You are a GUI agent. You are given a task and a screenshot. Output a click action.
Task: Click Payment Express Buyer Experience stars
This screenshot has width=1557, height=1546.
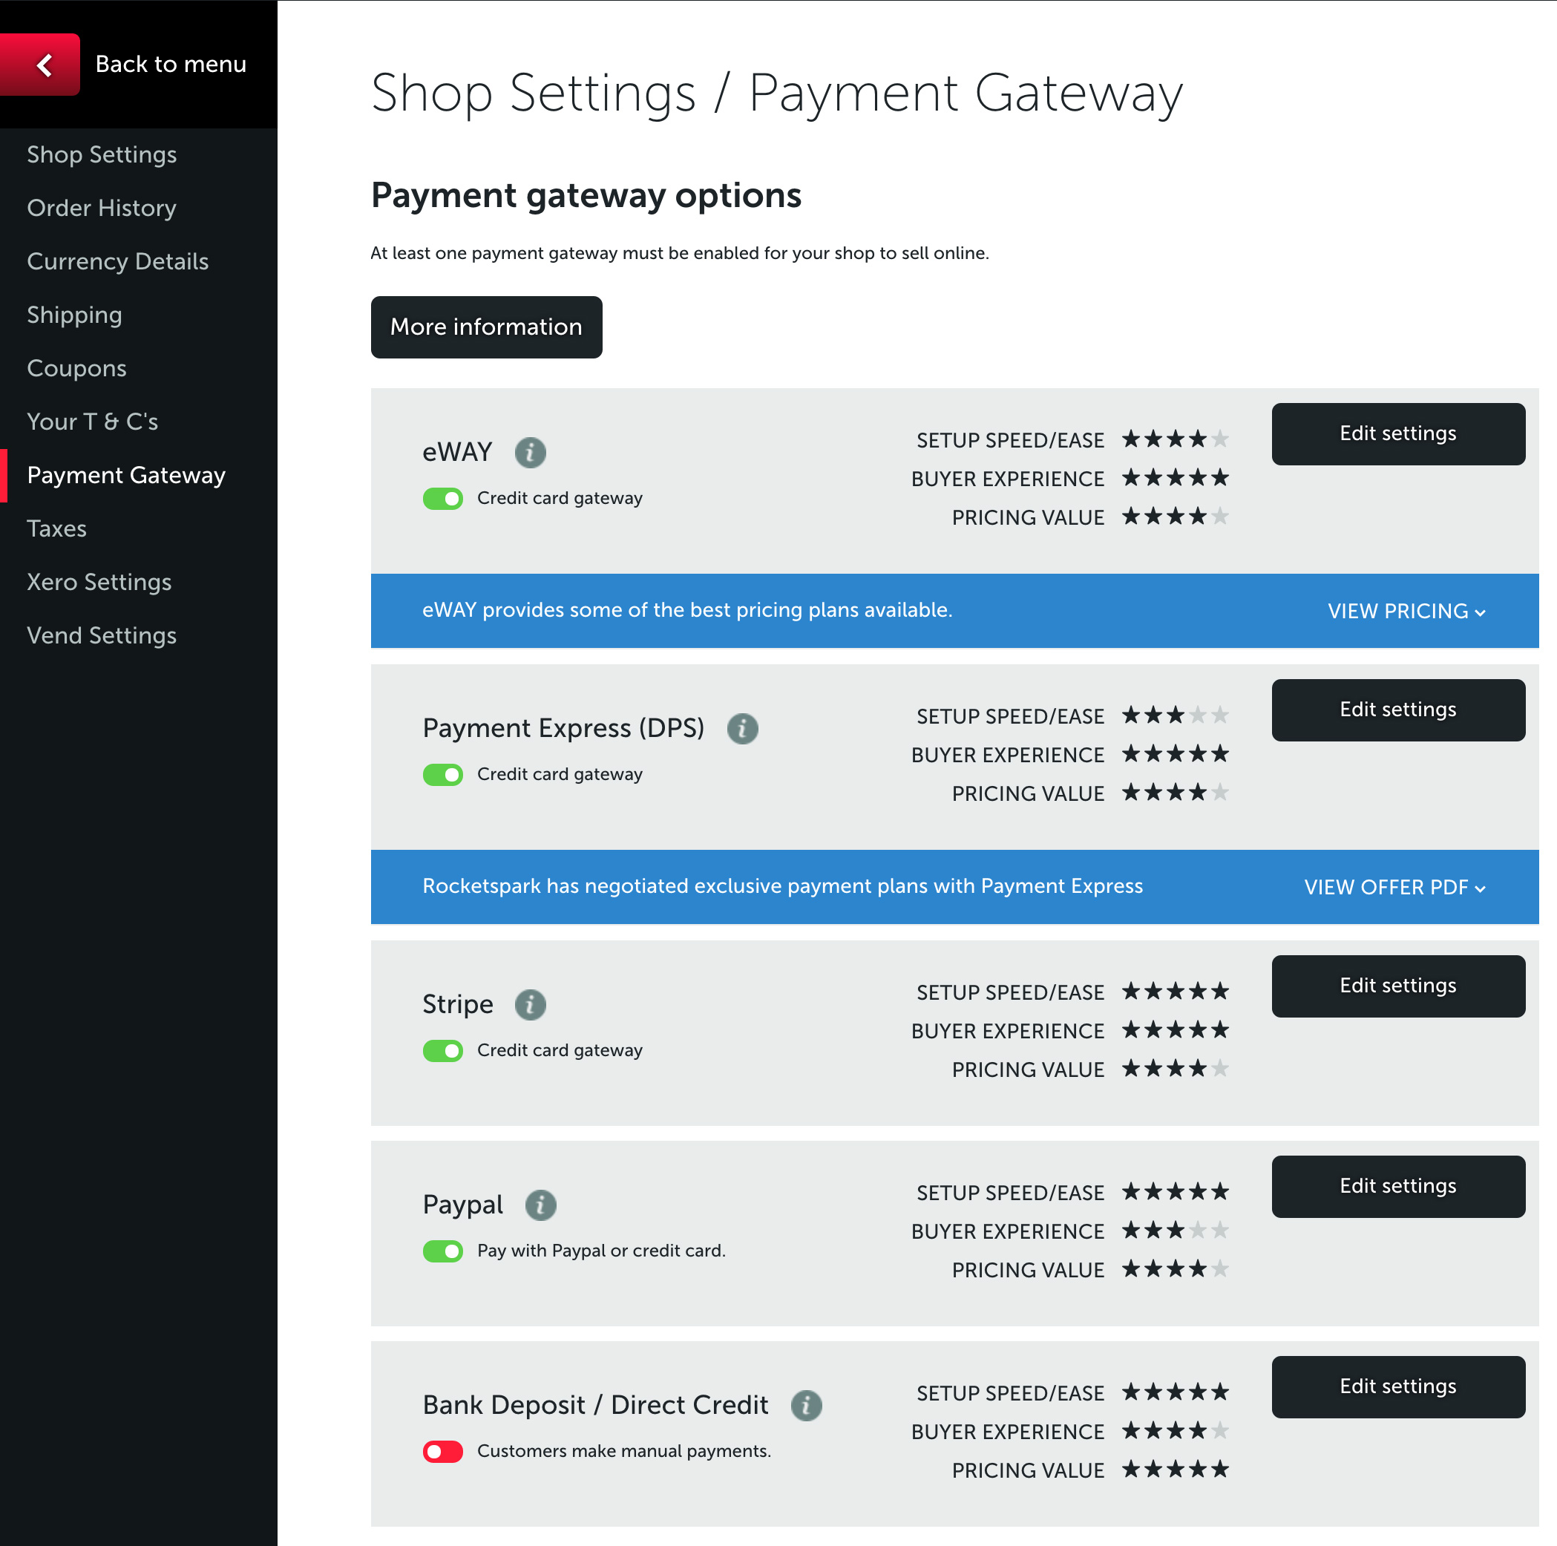pos(1176,755)
